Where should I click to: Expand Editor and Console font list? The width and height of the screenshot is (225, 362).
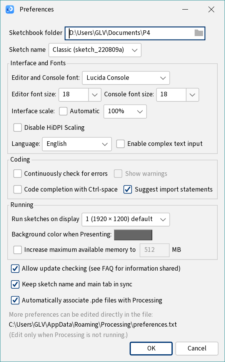(126, 78)
